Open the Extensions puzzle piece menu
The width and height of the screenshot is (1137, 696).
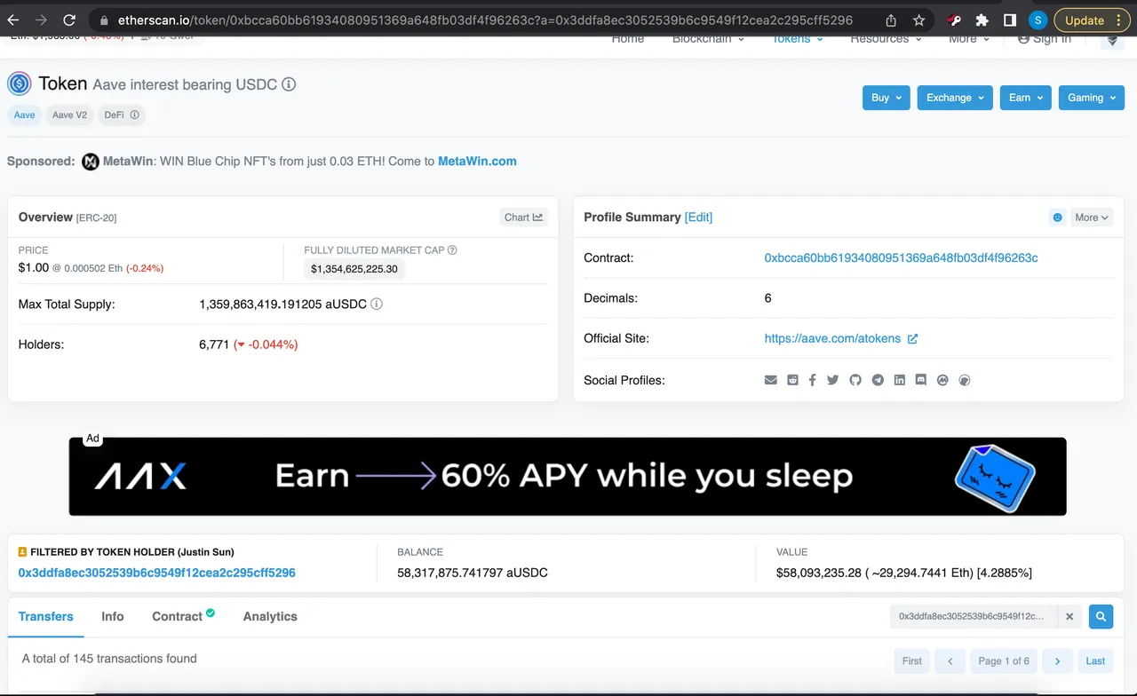982,20
